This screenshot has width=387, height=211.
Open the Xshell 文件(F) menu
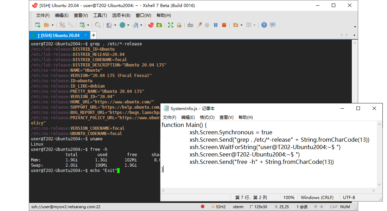tap(43, 15)
